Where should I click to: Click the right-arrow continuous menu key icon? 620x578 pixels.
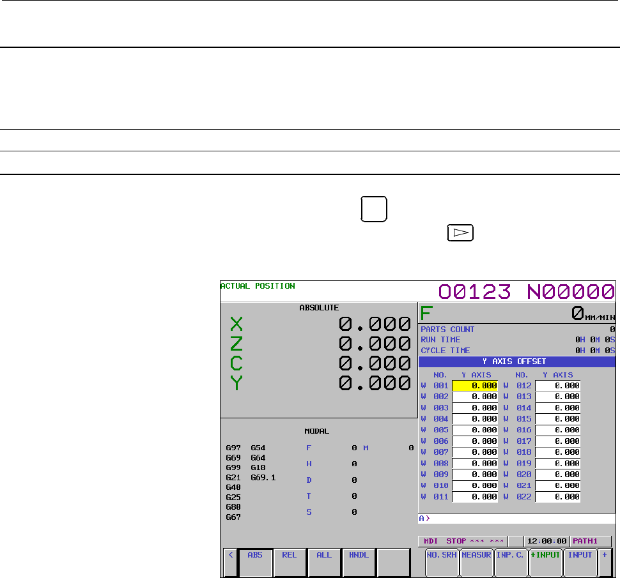coord(460,232)
